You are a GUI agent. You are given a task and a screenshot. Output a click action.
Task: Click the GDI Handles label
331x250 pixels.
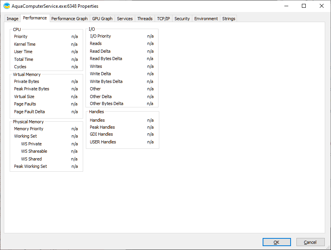101,134
